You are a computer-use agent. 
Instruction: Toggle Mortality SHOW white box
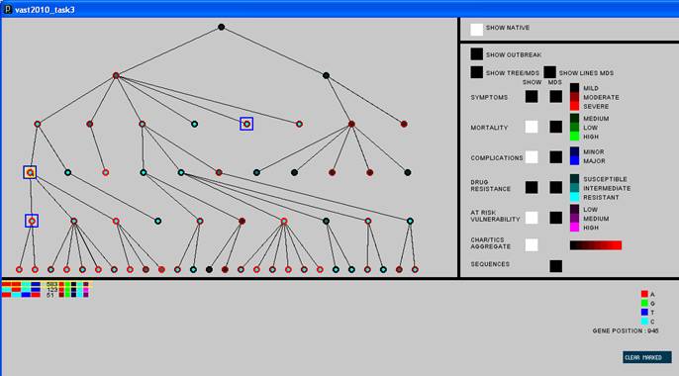point(532,127)
